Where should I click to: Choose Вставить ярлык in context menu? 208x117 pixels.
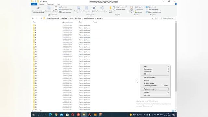(x=155, y=83)
